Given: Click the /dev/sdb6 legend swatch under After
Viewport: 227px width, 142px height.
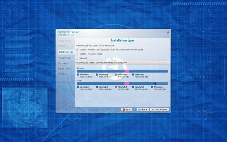Looking at the screenshot, I should [133, 87].
